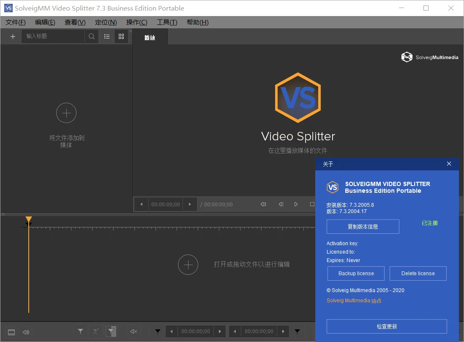464x342 pixels.
Task: Toggle the highlighted fragment selection mode
Action: pyautogui.click(x=111, y=331)
